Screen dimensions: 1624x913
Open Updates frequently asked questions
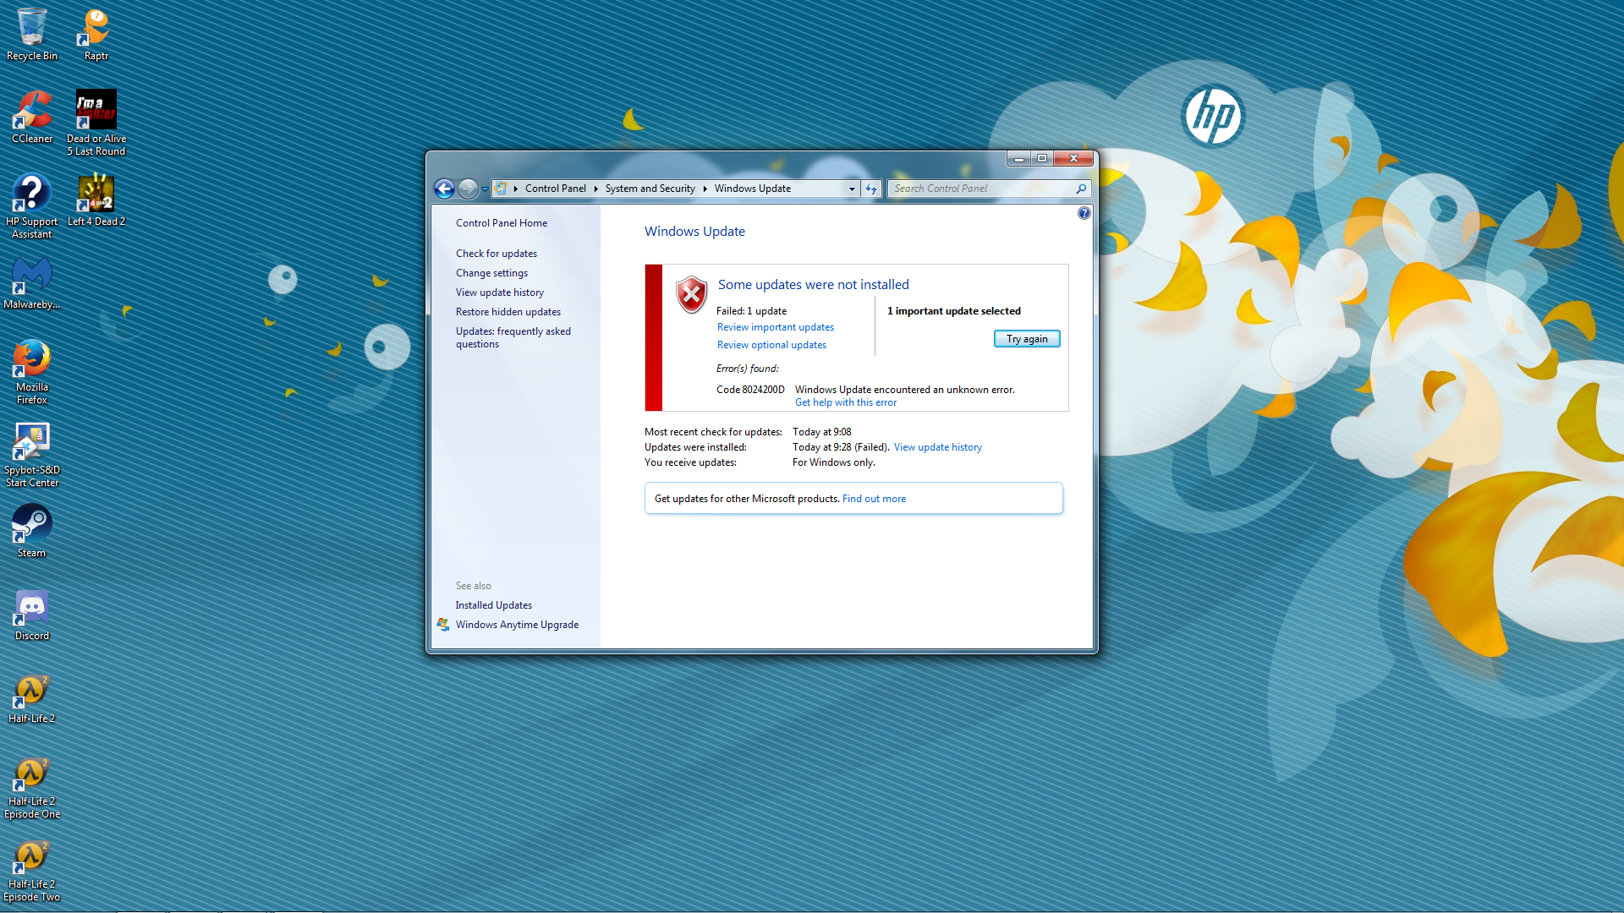pos(513,337)
